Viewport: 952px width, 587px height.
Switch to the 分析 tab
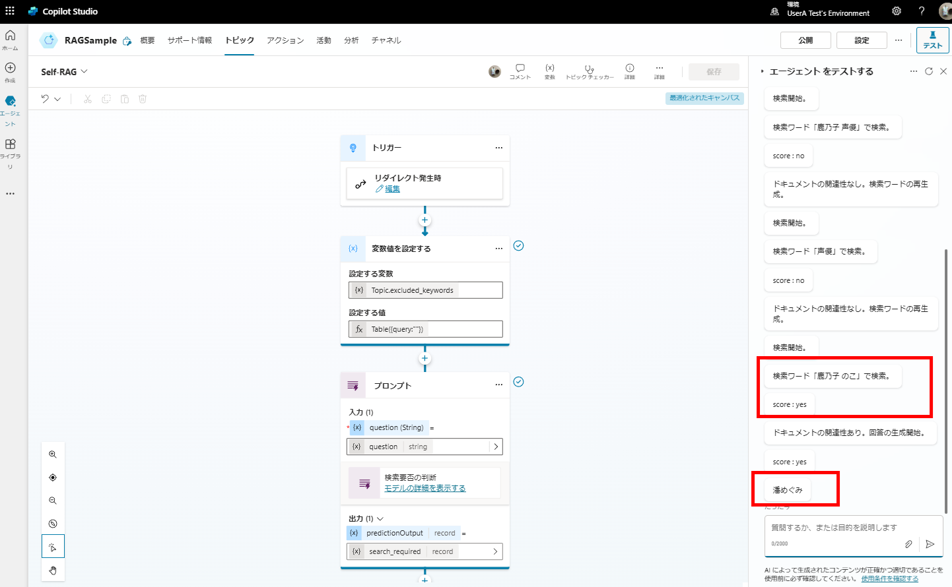(351, 40)
